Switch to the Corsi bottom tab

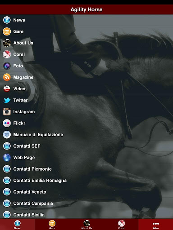121,224
